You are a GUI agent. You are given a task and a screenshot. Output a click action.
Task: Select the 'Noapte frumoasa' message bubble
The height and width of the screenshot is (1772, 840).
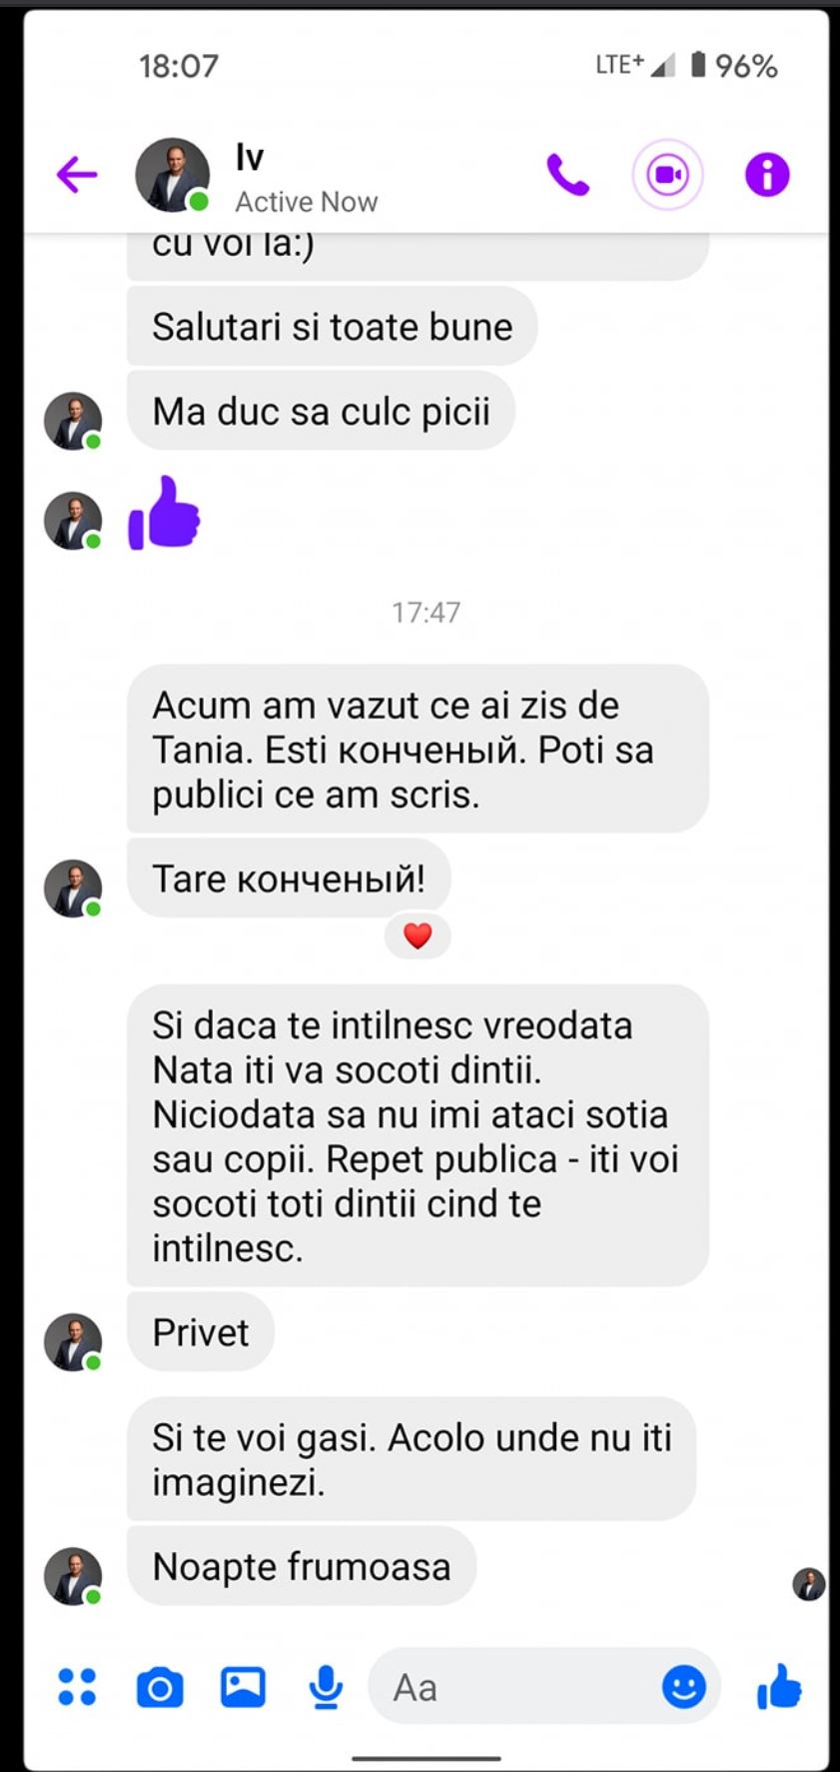pyautogui.click(x=302, y=1566)
